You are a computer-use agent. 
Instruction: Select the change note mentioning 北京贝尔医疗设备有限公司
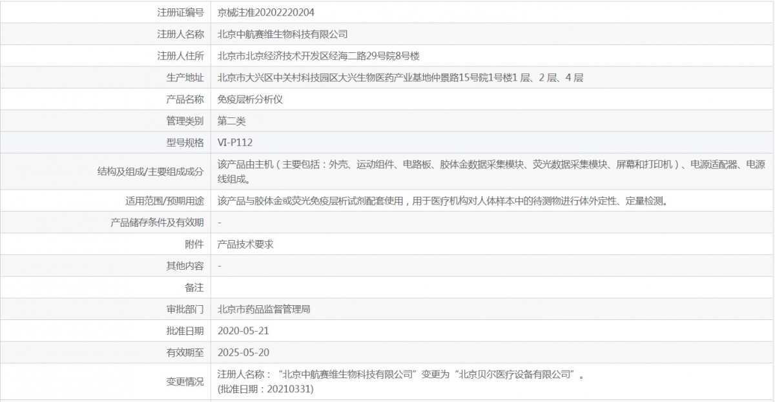[x=400, y=374]
